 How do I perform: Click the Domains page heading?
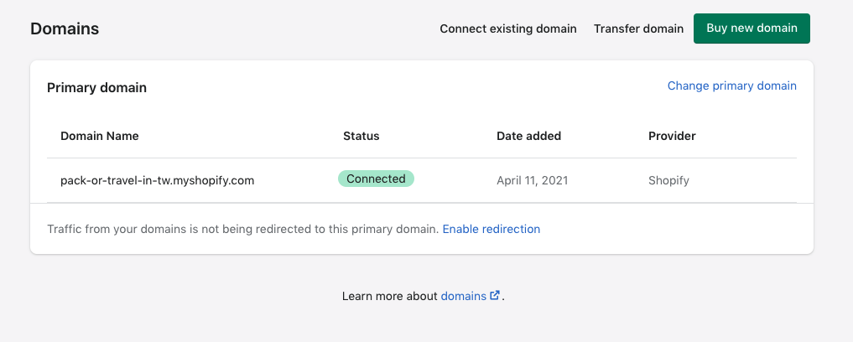click(65, 28)
